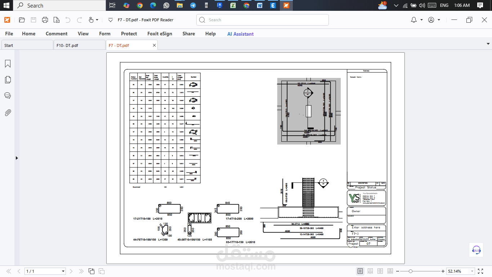Show hidden system tray icons chevron
This screenshot has height=277, width=492.
coord(397,5)
